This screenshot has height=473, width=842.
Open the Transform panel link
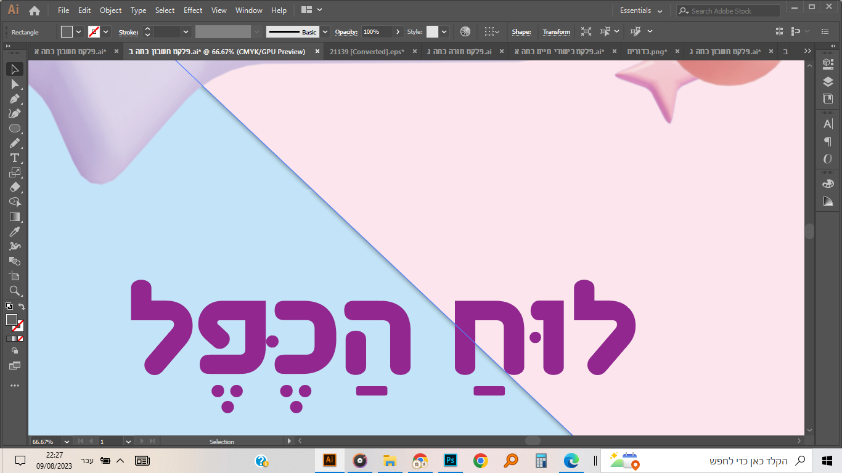pyautogui.click(x=556, y=32)
